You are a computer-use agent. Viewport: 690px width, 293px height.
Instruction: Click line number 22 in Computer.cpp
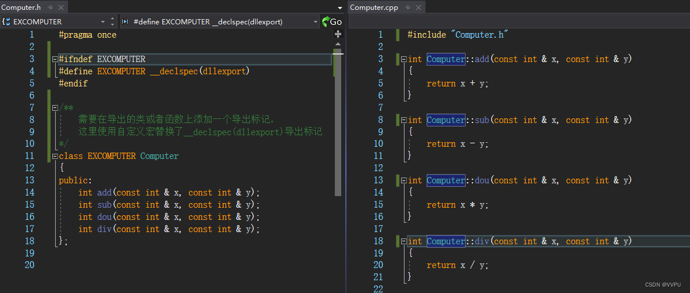[x=378, y=288]
